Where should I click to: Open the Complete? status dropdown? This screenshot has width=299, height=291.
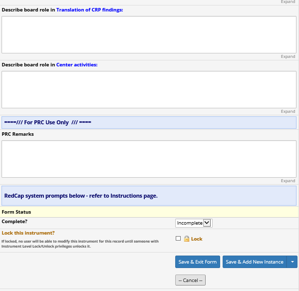(x=194, y=223)
